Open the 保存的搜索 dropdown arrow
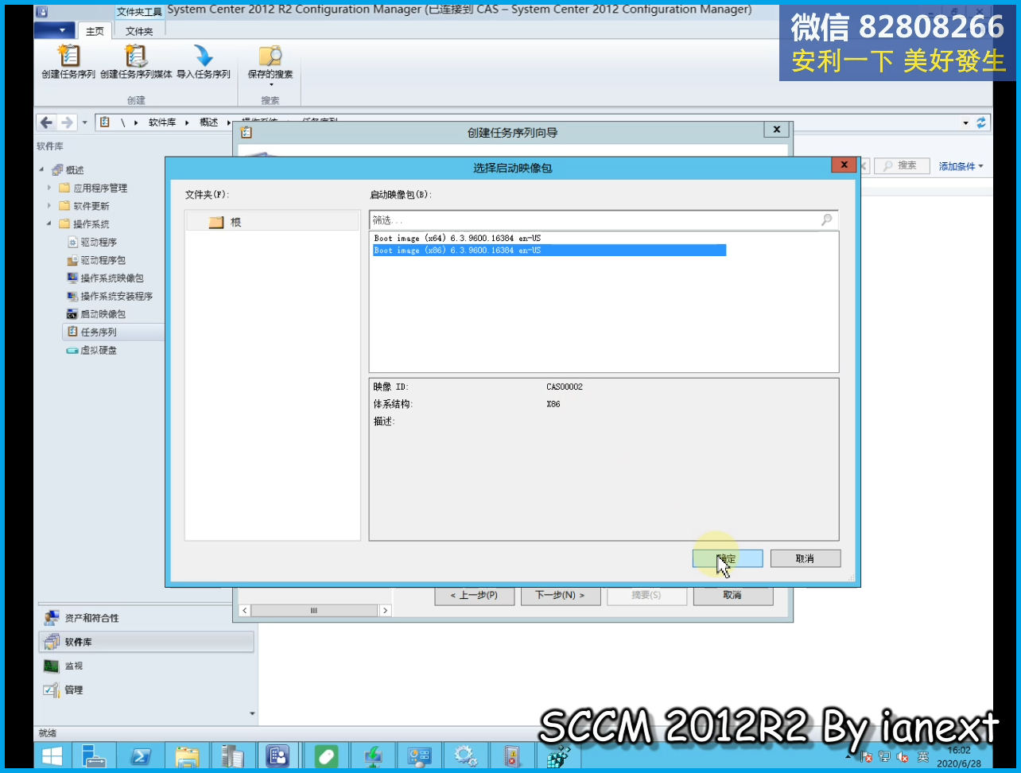Viewport: 1021px width, 773px height. pyautogui.click(x=270, y=85)
